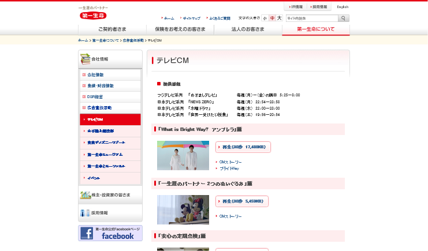428x251 pixels.
Task: Open the 第一生命について tab
Action: 316,29
